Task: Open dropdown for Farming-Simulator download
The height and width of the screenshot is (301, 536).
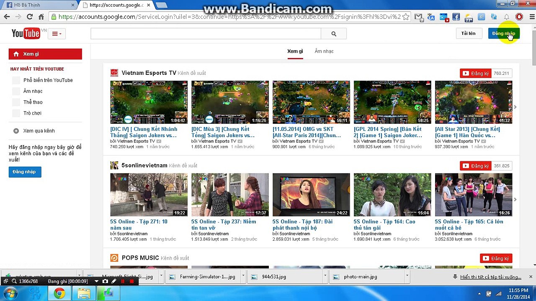Action: pyautogui.click(x=244, y=276)
